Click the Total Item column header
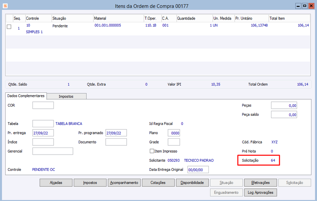 point(289,18)
